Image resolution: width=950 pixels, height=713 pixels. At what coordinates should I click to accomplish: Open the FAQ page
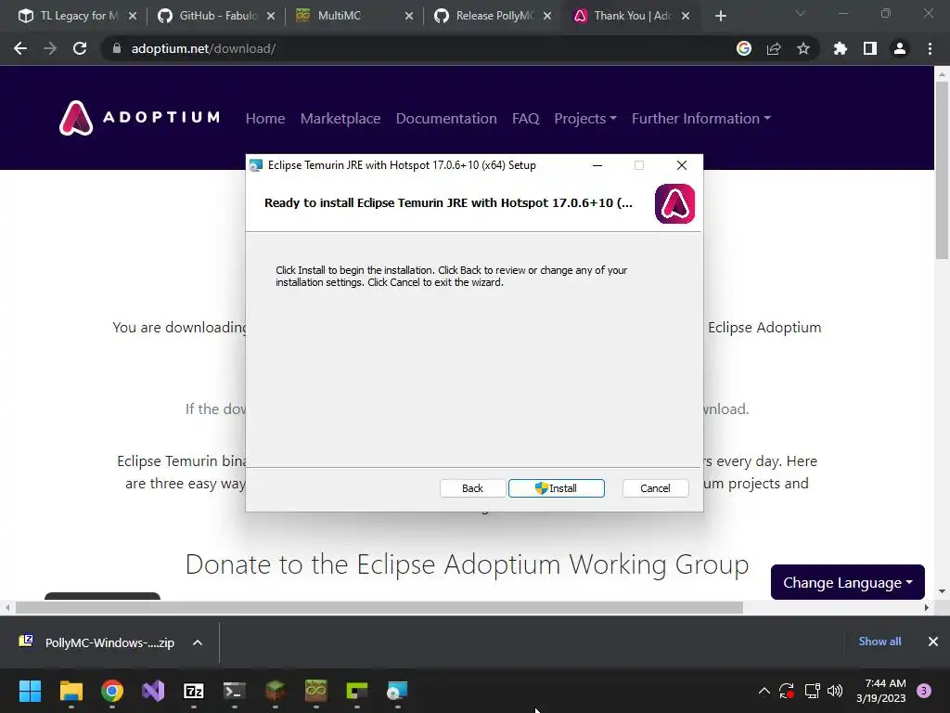525,118
